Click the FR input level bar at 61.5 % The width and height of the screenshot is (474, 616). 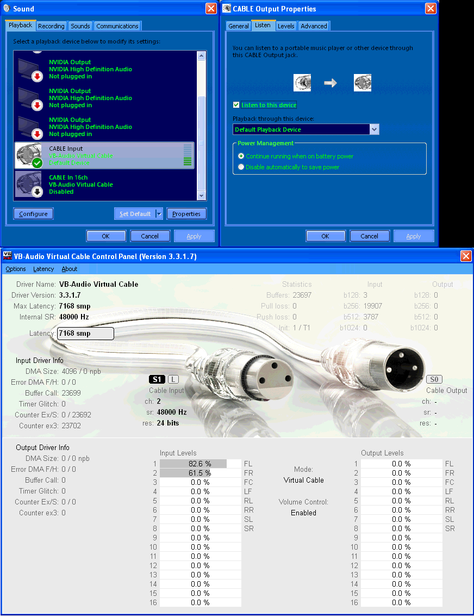point(201,473)
